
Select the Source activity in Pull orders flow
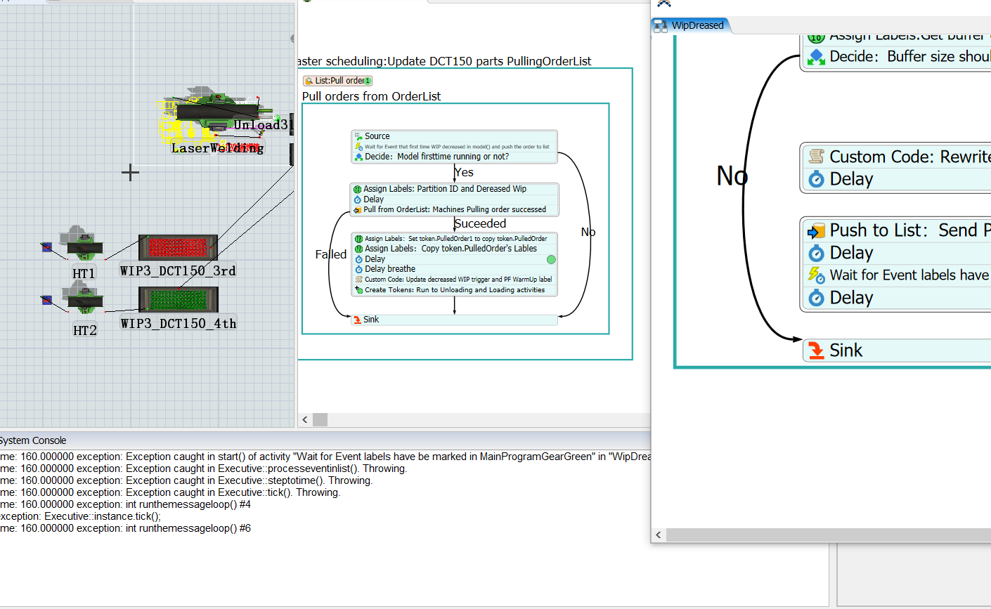(377, 136)
